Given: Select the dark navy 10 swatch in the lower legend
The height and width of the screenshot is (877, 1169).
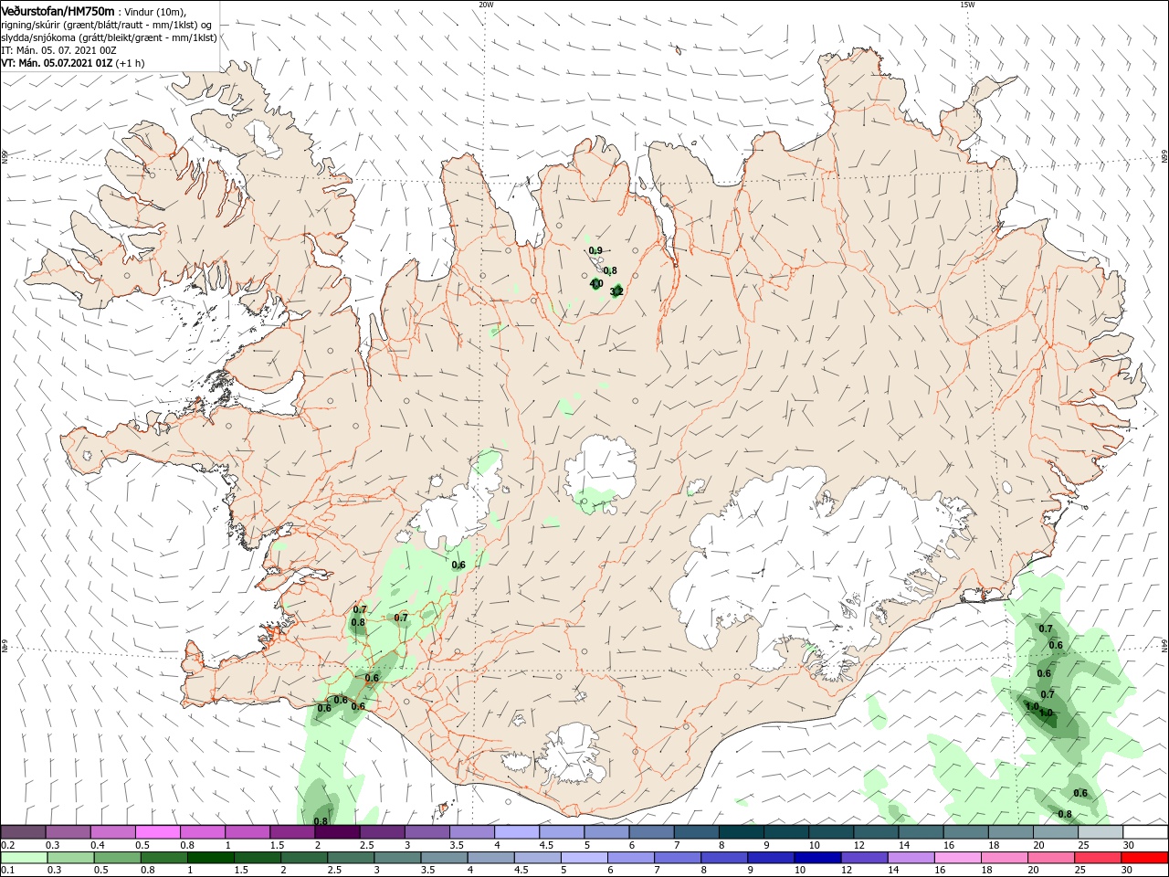Looking at the screenshot, I should click(816, 858).
